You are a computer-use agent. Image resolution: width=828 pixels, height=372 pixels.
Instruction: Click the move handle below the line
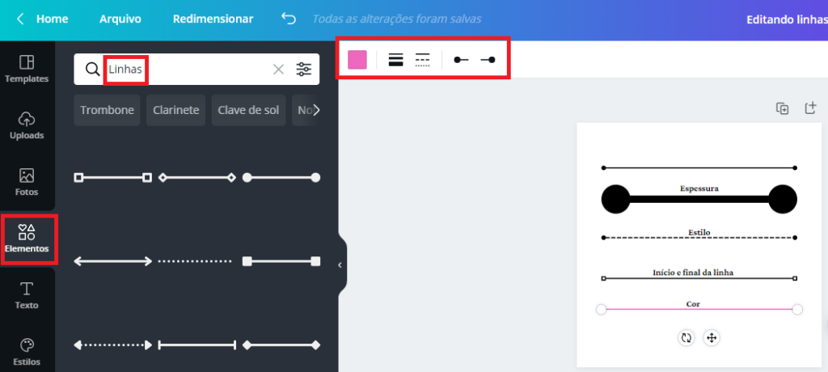pyautogui.click(x=712, y=338)
